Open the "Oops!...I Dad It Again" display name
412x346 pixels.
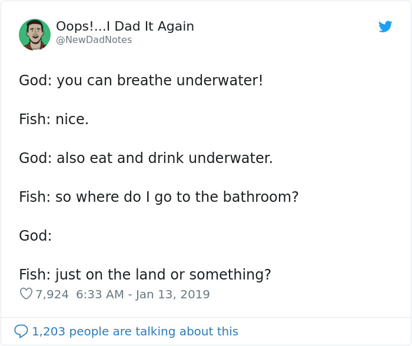point(125,26)
